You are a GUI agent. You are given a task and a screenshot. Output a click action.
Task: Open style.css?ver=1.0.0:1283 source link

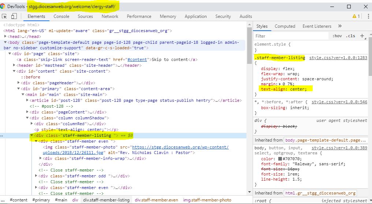click(338, 58)
